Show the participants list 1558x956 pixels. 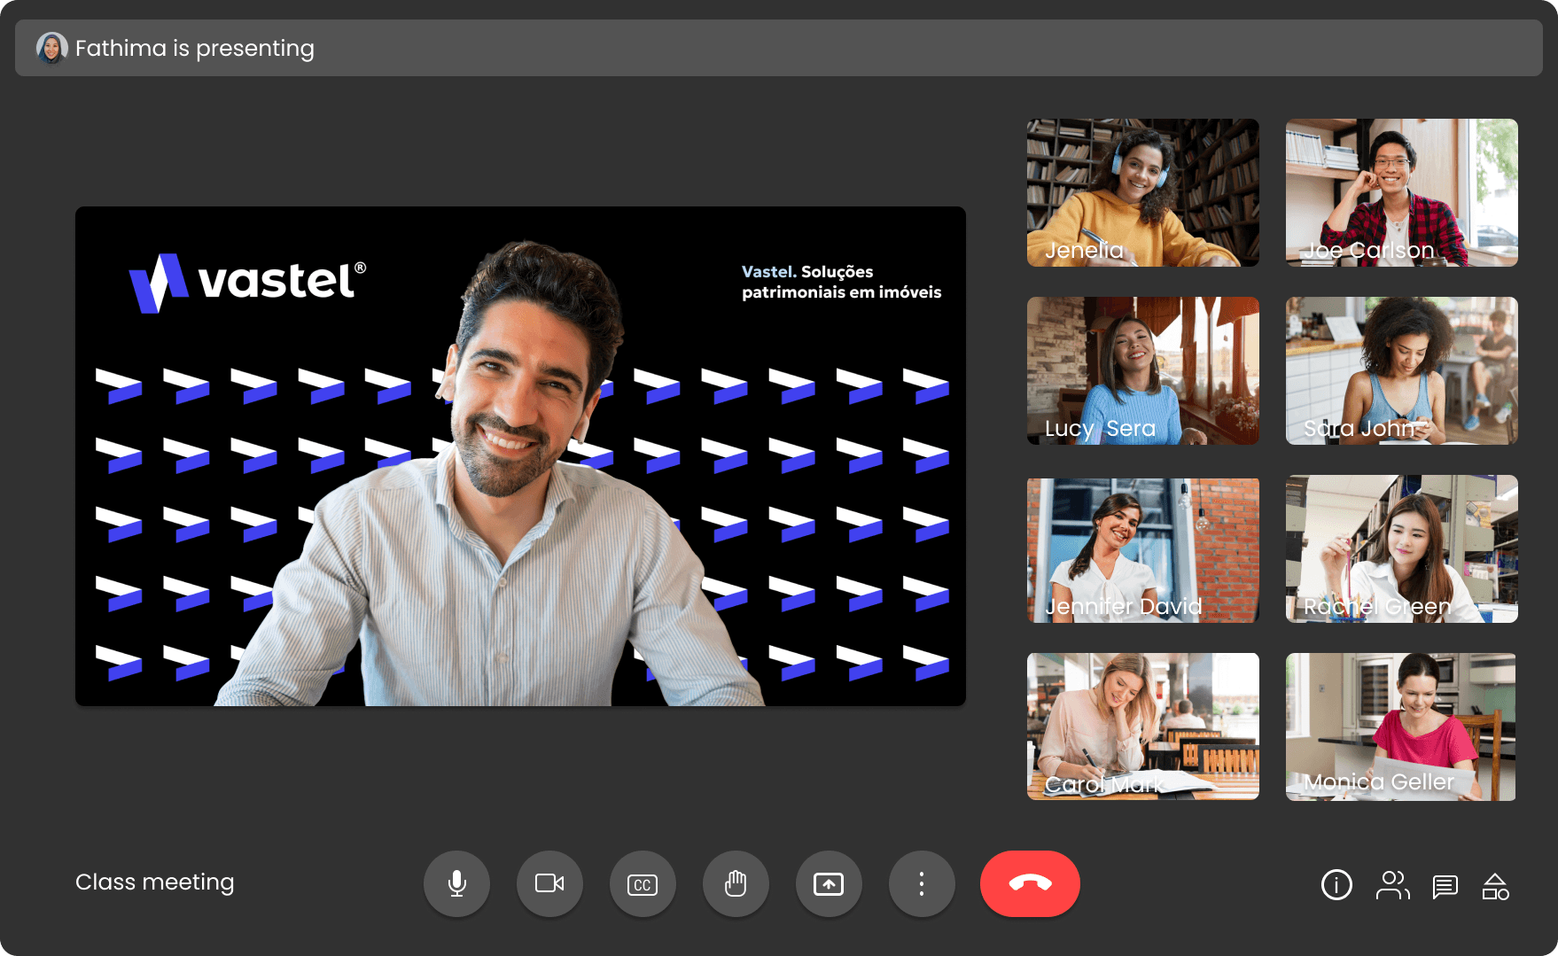1392,884
